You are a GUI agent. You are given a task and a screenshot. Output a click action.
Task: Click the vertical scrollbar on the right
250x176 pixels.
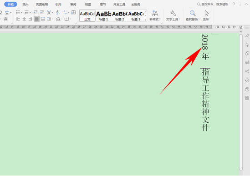(241, 102)
